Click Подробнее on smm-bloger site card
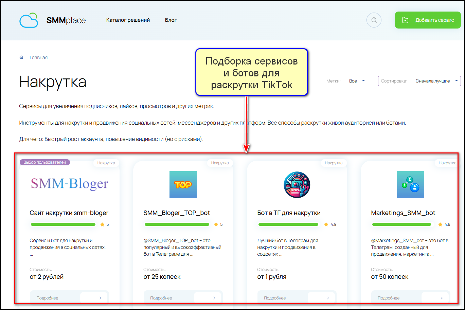Image resolution: width=465 pixels, height=310 pixels. (48, 298)
